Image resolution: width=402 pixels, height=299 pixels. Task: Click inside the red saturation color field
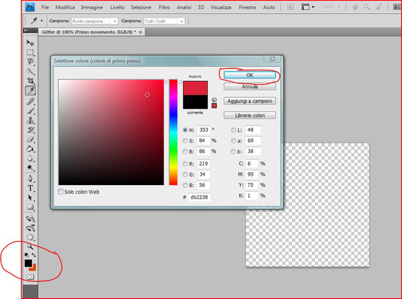111,132
